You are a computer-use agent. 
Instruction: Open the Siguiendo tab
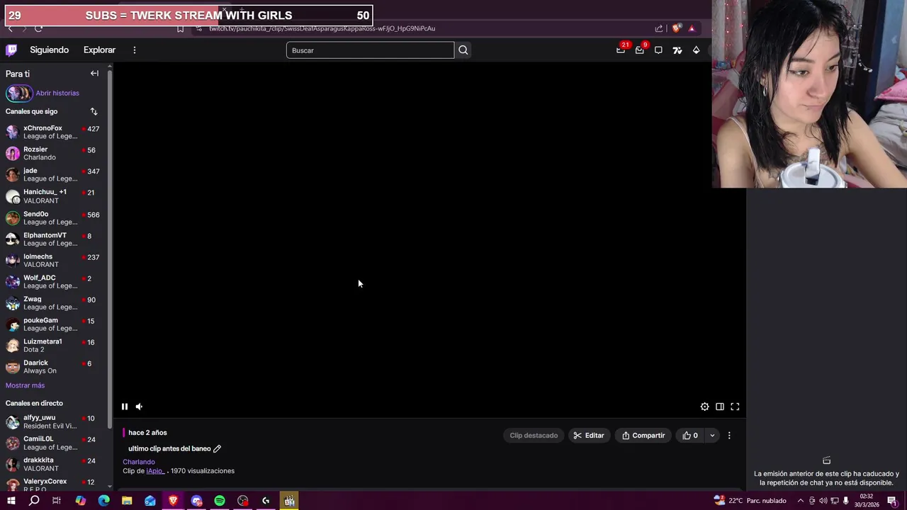click(x=49, y=50)
